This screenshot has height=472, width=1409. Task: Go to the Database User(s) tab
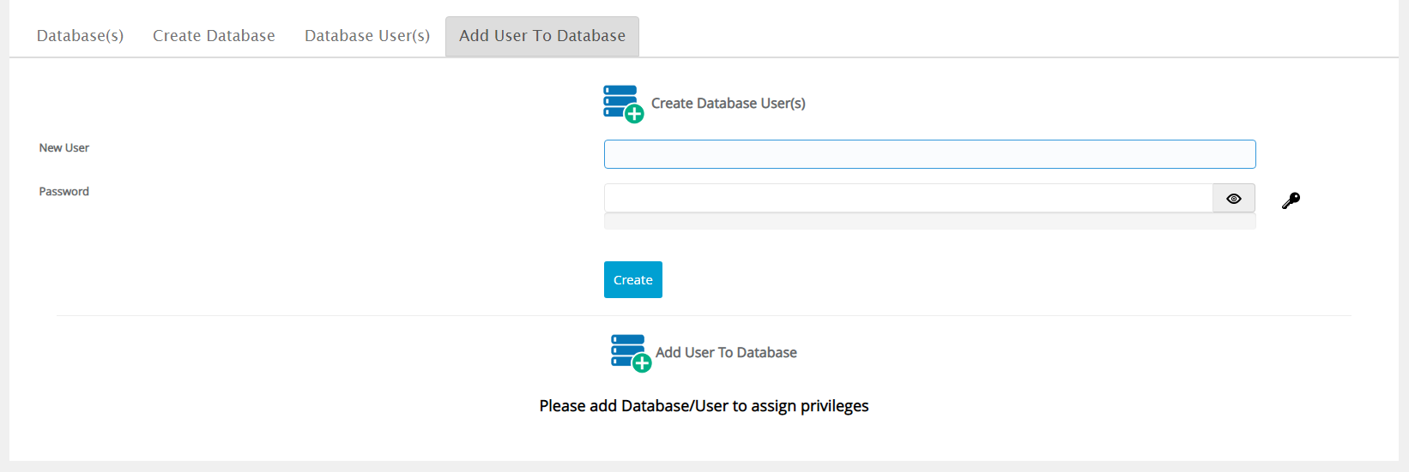point(367,36)
